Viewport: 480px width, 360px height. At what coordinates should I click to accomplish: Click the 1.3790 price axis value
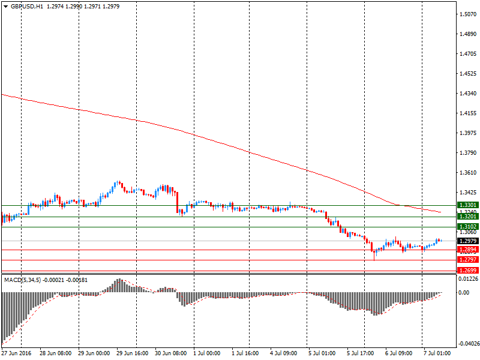(x=468, y=153)
